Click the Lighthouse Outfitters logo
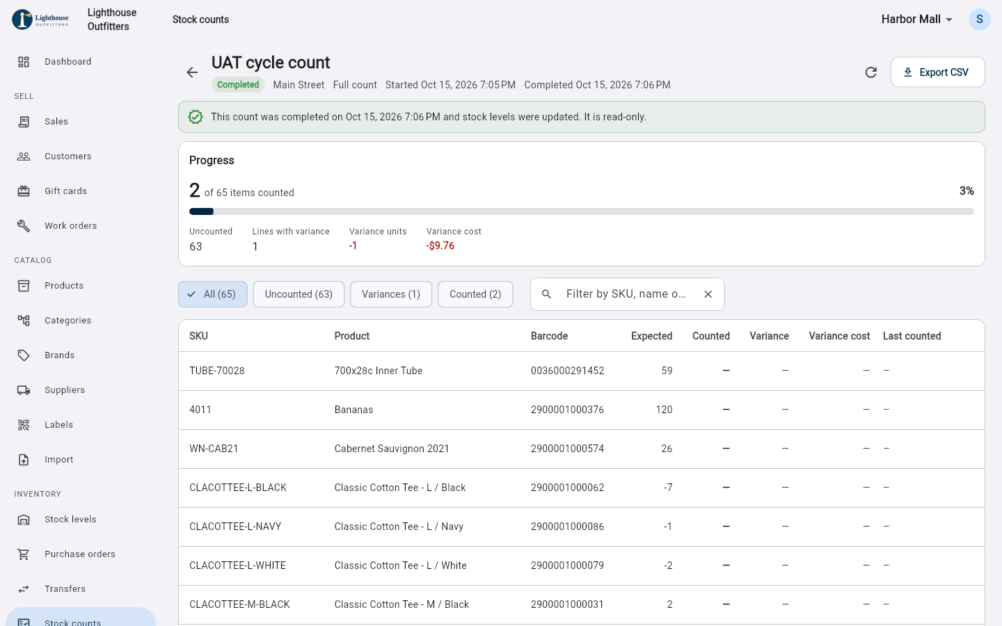The width and height of the screenshot is (1002, 626). point(40,19)
